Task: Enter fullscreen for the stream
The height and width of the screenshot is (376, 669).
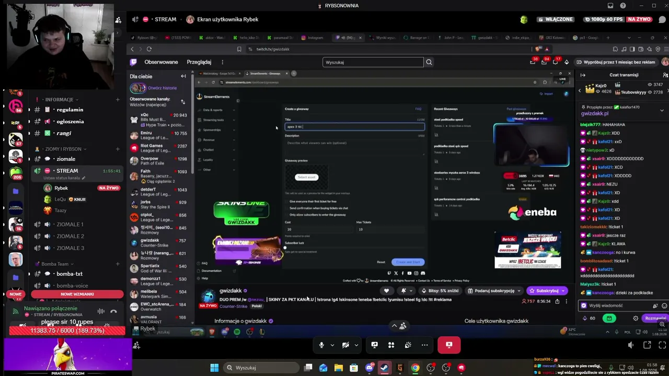Action: click(662, 345)
